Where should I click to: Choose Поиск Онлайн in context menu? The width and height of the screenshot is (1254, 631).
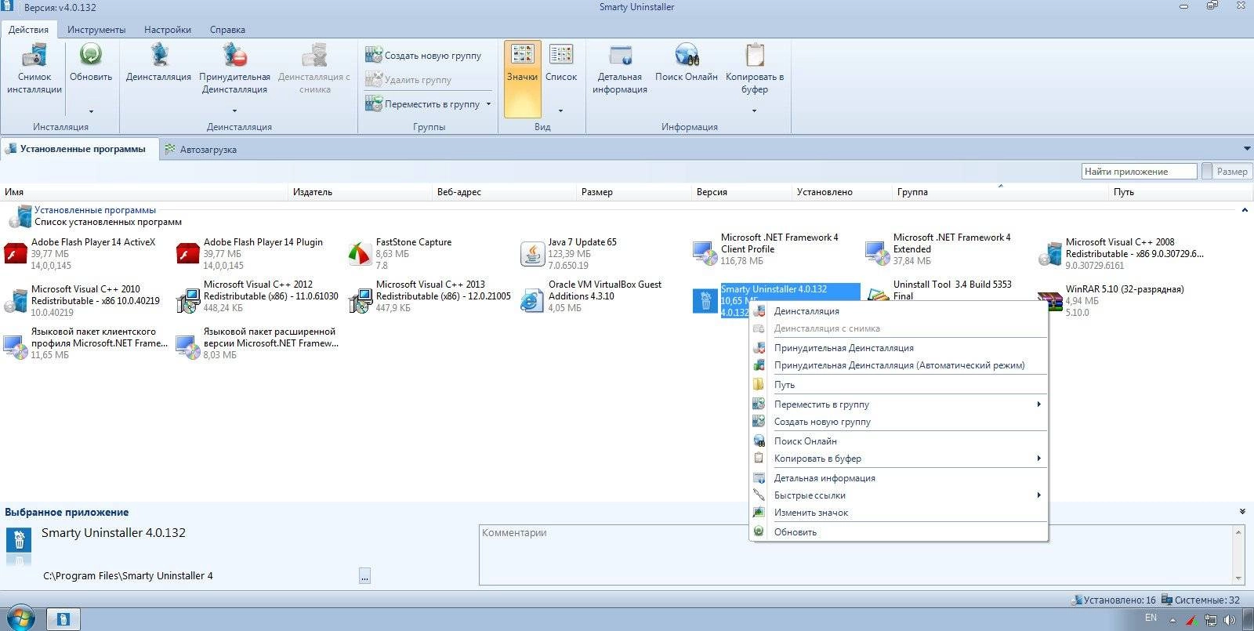click(899, 441)
